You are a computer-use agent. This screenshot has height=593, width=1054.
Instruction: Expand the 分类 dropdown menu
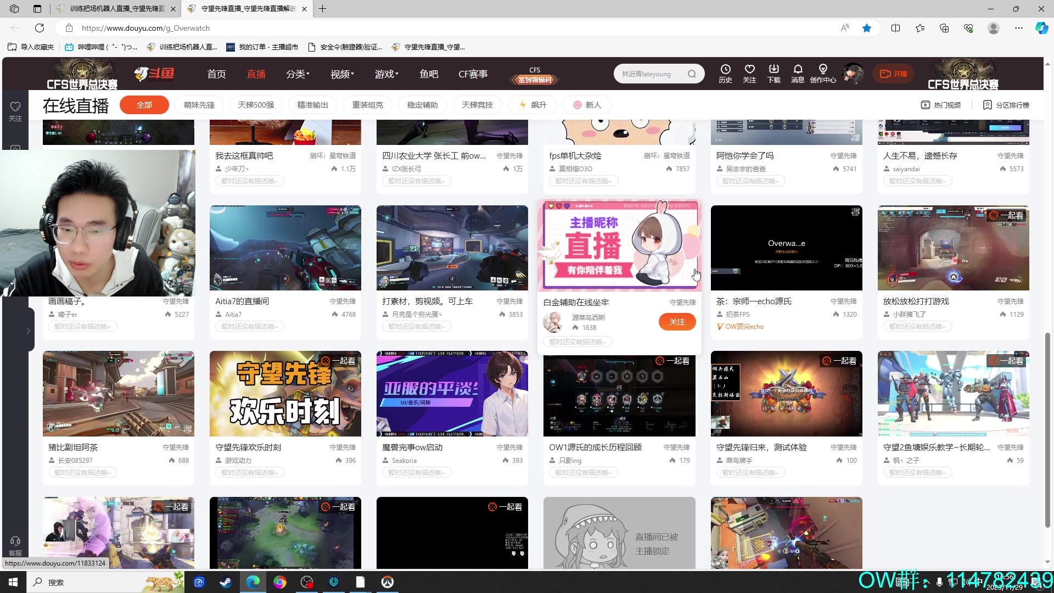[298, 74]
